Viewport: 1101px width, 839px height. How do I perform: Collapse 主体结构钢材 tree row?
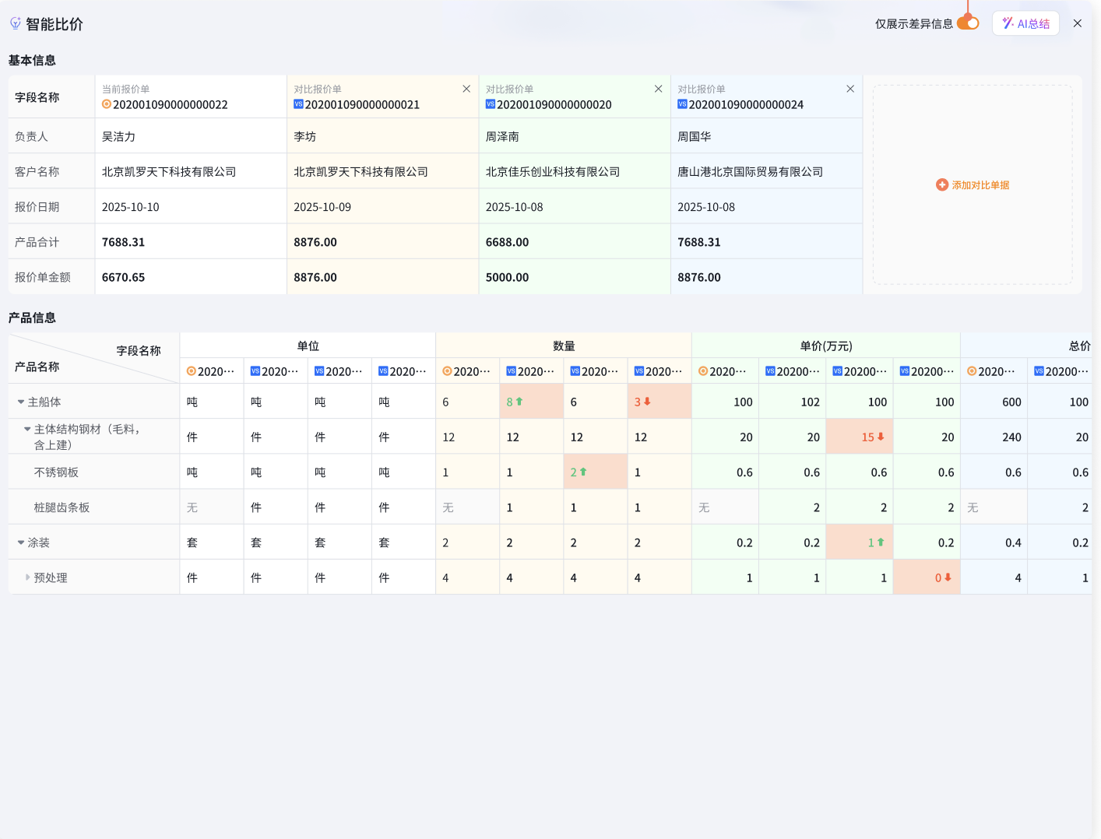click(x=27, y=429)
